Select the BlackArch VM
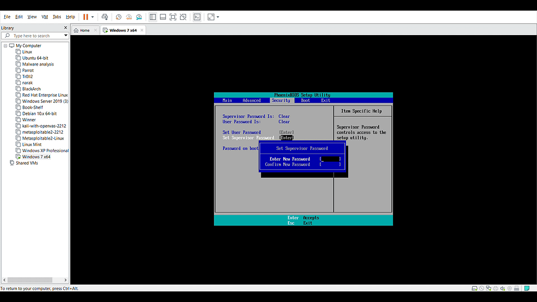Viewport: 537px width, 302px height. [31, 89]
